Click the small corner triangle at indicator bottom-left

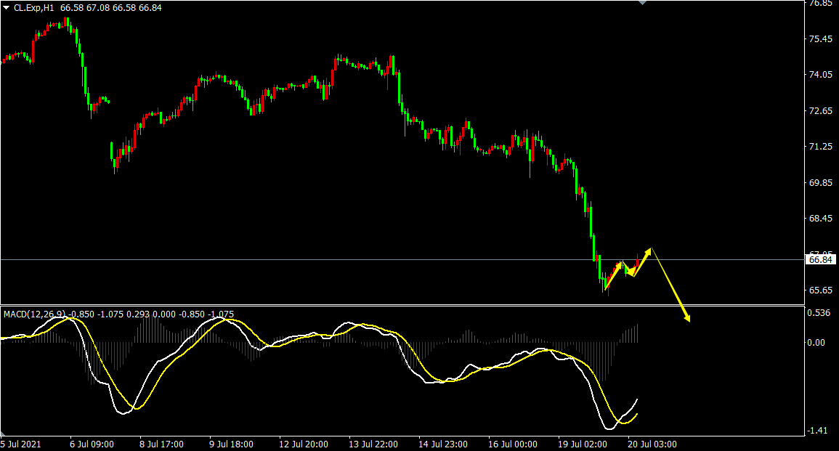tap(2, 434)
